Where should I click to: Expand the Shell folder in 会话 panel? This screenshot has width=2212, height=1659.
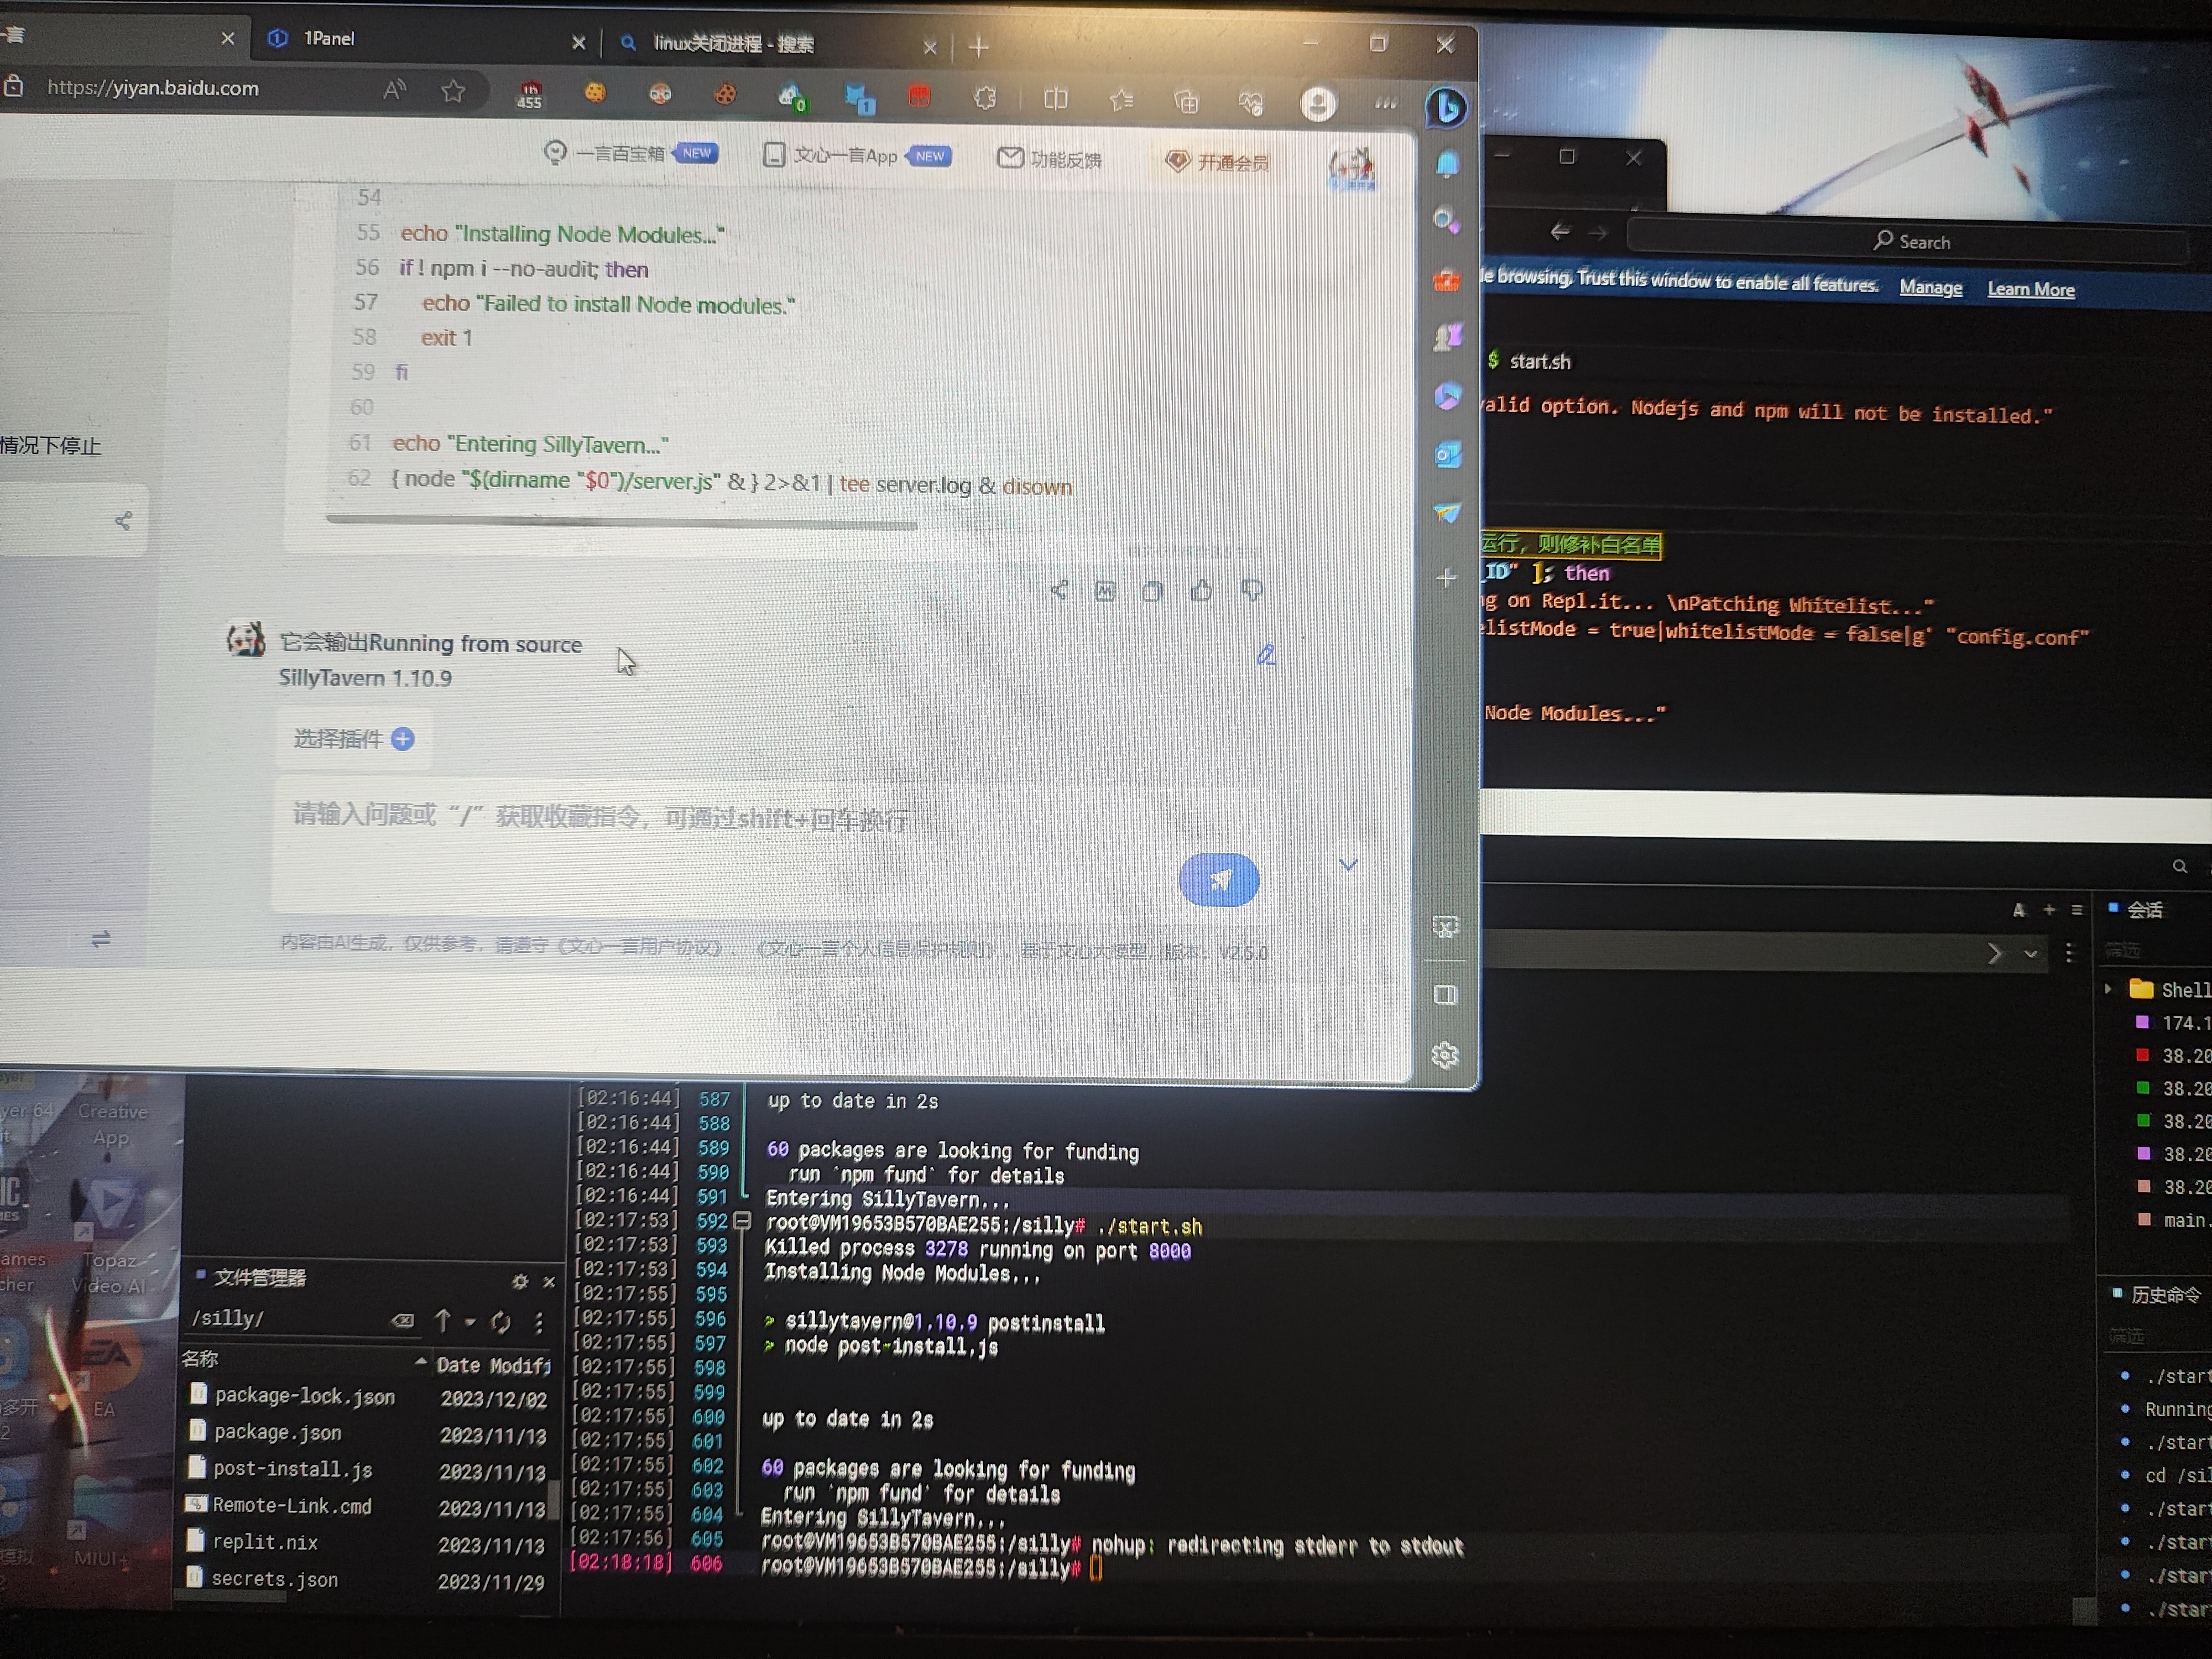click(2109, 988)
